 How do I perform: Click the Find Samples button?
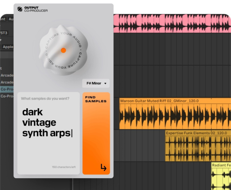pos(96,133)
